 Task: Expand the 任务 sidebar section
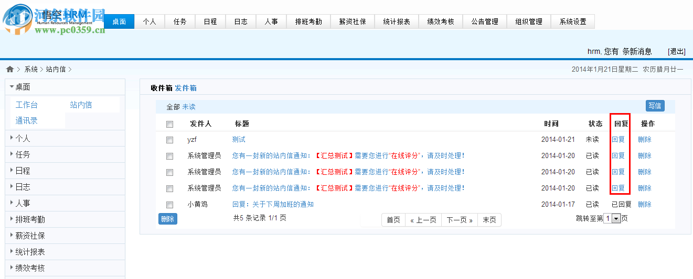click(x=65, y=155)
